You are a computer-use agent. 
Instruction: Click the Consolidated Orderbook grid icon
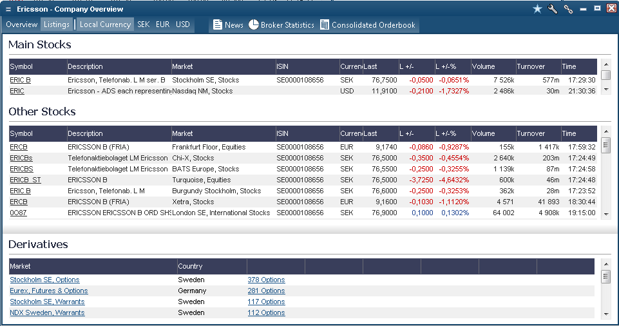tap(325, 24)
